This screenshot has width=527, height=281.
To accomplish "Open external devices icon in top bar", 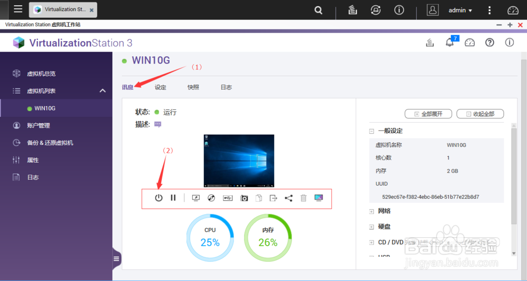I will (x=375, y=10).
